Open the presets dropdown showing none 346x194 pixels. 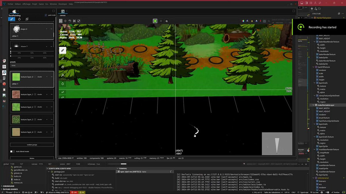[32, 66]
